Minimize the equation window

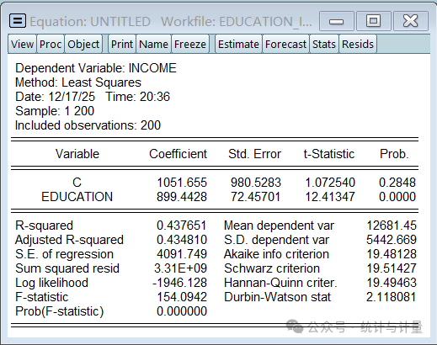click(x=337, y=21)
